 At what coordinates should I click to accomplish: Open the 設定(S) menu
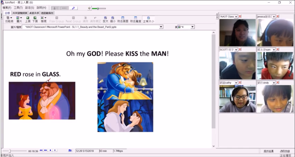click(x=30, y=8)
